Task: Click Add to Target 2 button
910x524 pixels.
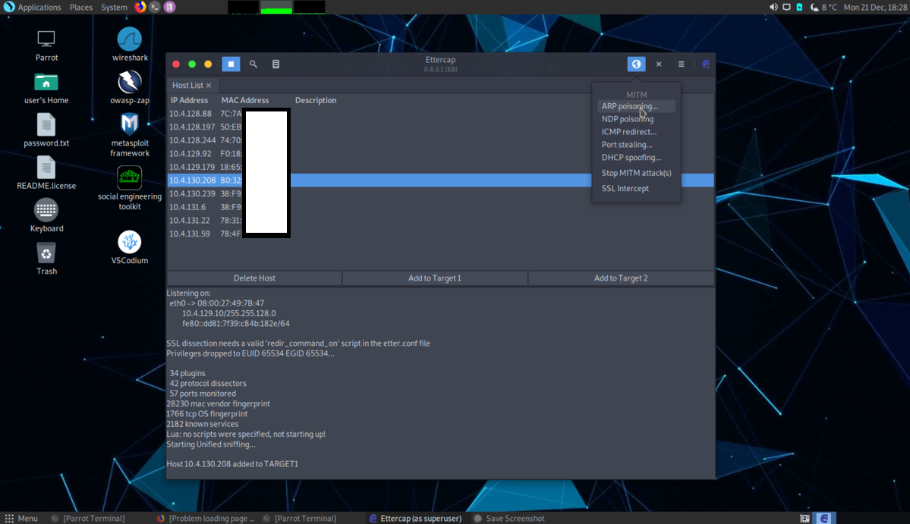Action: click(621, 278)
